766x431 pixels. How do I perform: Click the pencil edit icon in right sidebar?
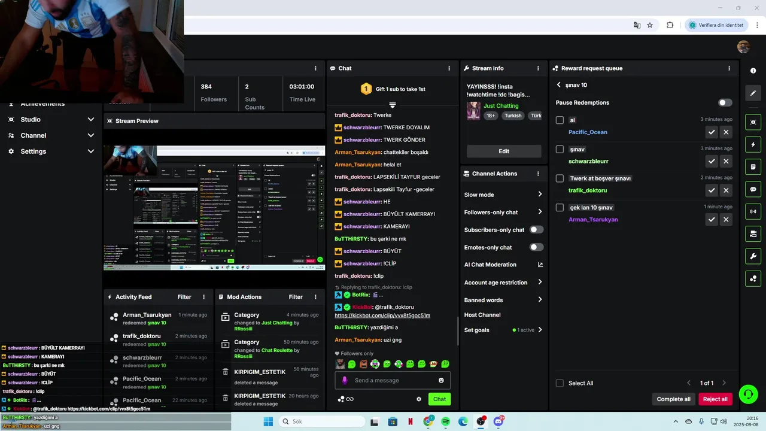[x=753, y=93]
